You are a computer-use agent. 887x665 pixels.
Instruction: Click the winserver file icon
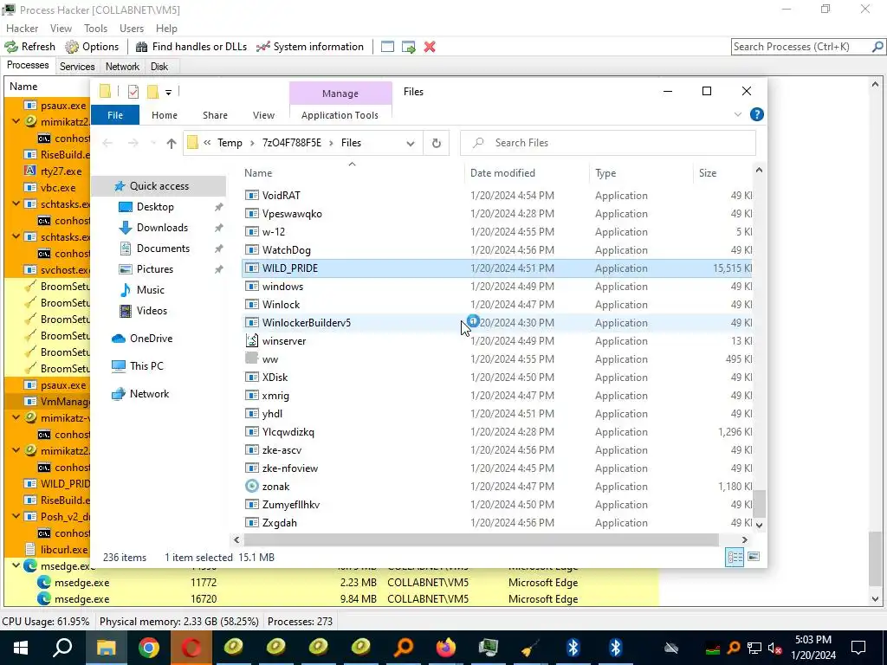coord(252,340)
